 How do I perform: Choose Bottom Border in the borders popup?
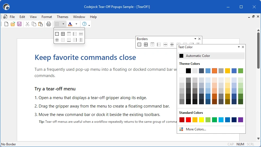(x=69, y=40)
